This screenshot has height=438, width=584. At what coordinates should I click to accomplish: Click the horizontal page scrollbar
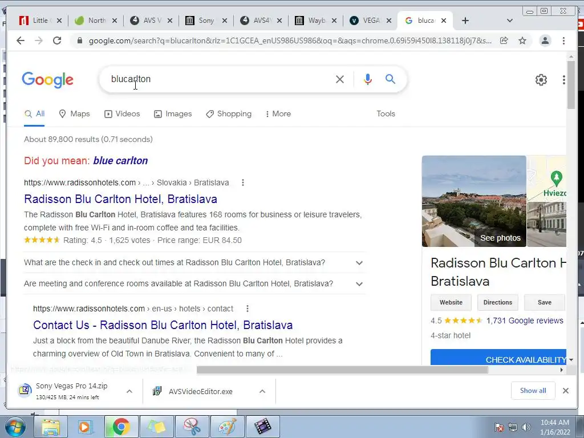(x=342, y=370)
